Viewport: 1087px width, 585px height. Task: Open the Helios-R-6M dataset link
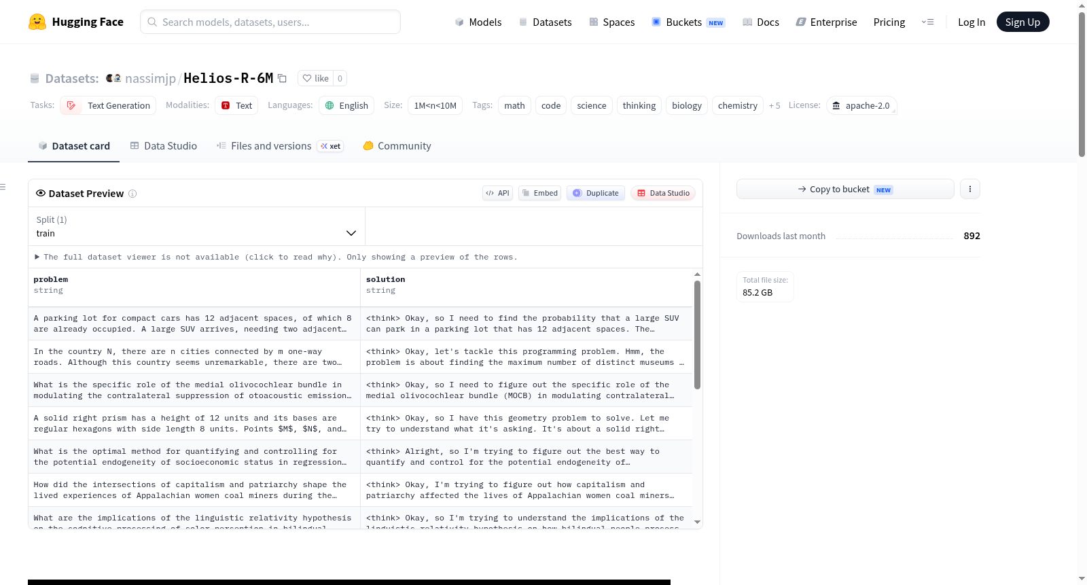click(228, 78)
